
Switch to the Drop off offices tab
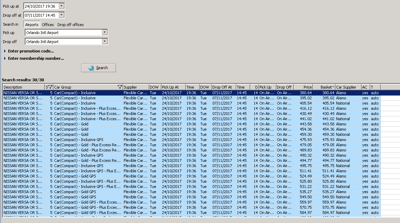[x=71, y=25]
